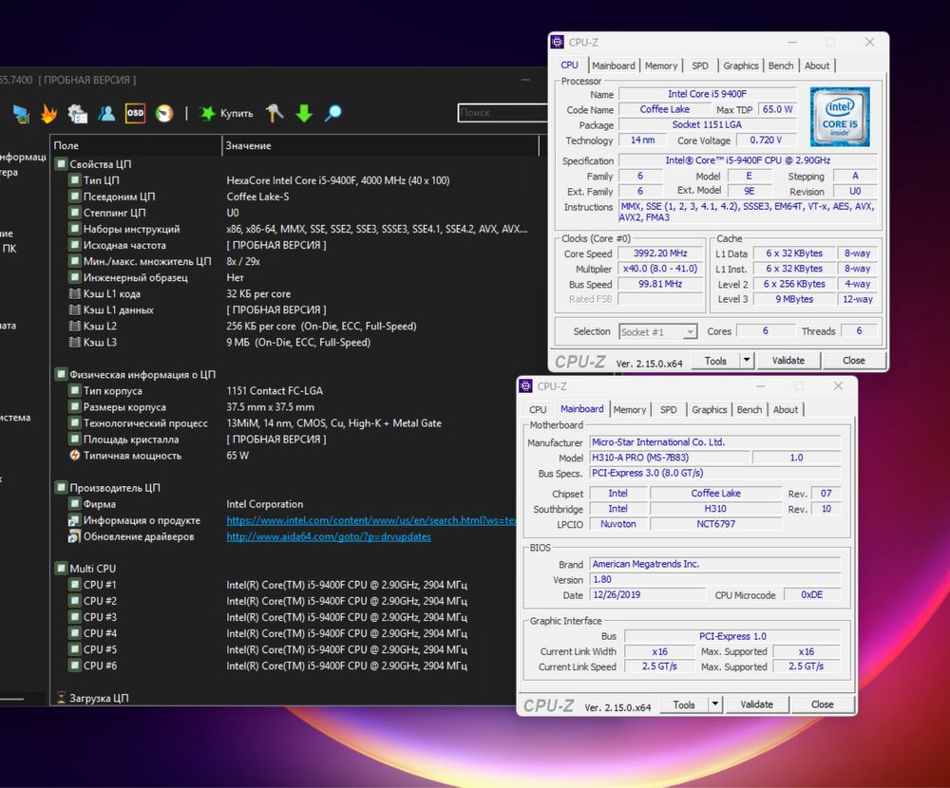Screen dimensions: 950x788
Task: Click Validate button in CPU-Z Processor window
Action: click(788, 361)
